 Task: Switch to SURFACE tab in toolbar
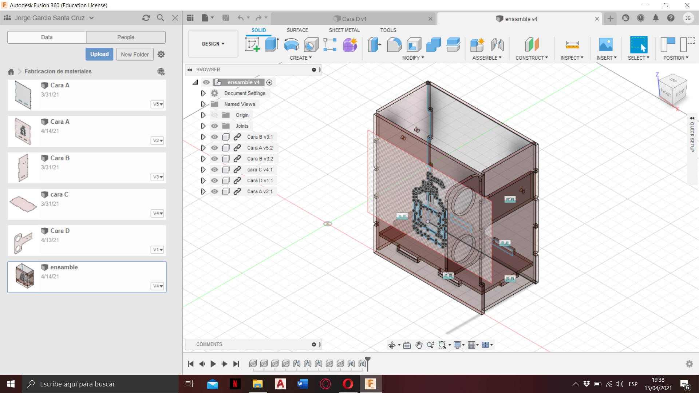coord(297,30)
